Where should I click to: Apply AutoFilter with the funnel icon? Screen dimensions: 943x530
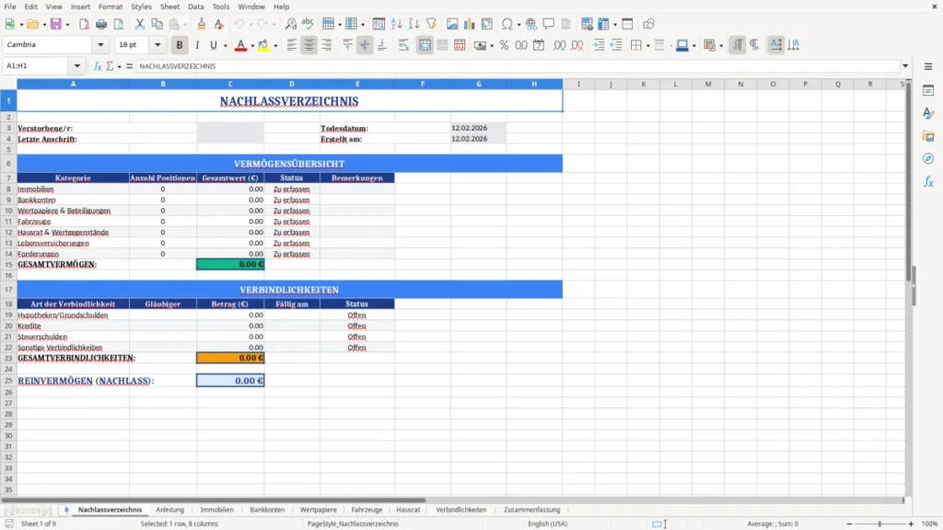[431, 24]
